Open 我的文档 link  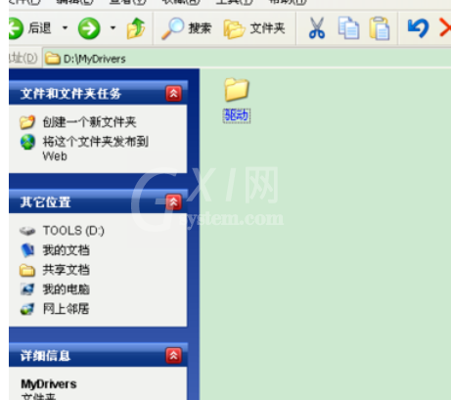(x=67, y=250)
